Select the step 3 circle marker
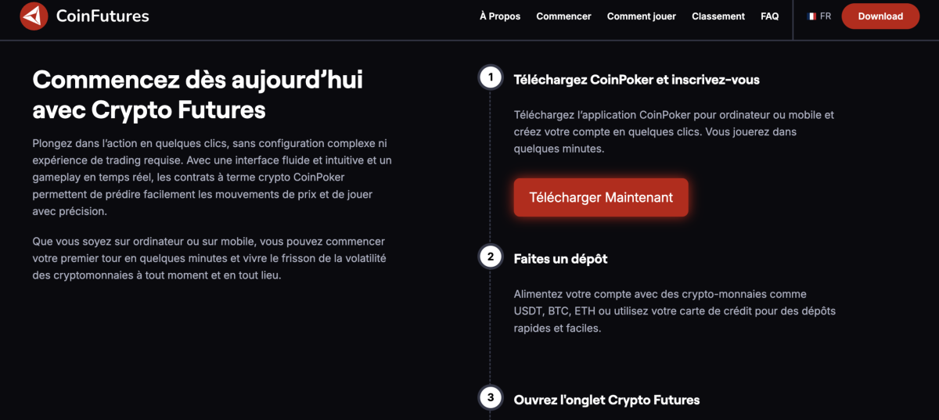The height and width of the screenshot is (420, 939). pyautogui.click(x=491, y=398)
